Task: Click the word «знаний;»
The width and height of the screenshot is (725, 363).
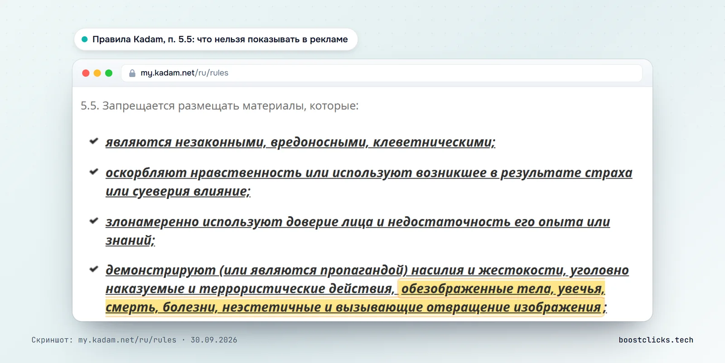Action: click(130, 241)
